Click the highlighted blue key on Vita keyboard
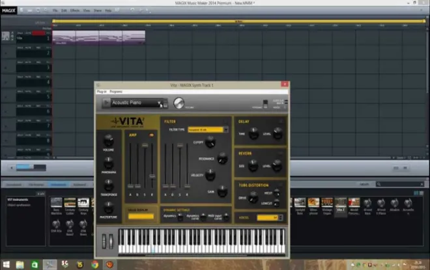Screen dimensions: 430x270 click(153, 250)
